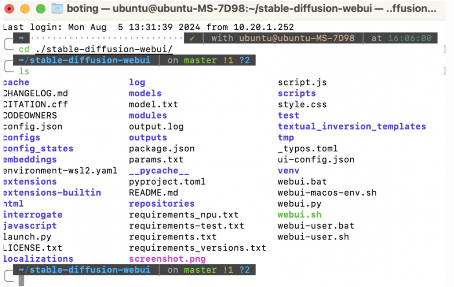454x287 pixels.
Task: Click the Last login line text
Action: (149, 27)
